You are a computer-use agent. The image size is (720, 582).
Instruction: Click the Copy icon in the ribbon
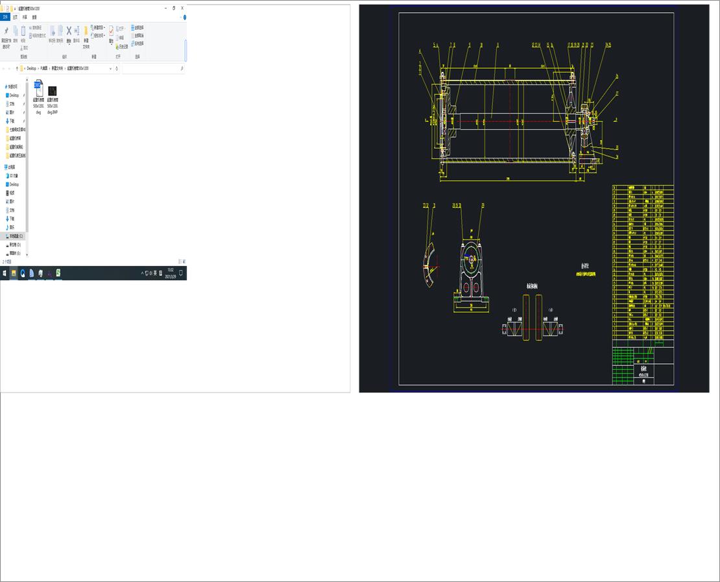coord(16,30)
